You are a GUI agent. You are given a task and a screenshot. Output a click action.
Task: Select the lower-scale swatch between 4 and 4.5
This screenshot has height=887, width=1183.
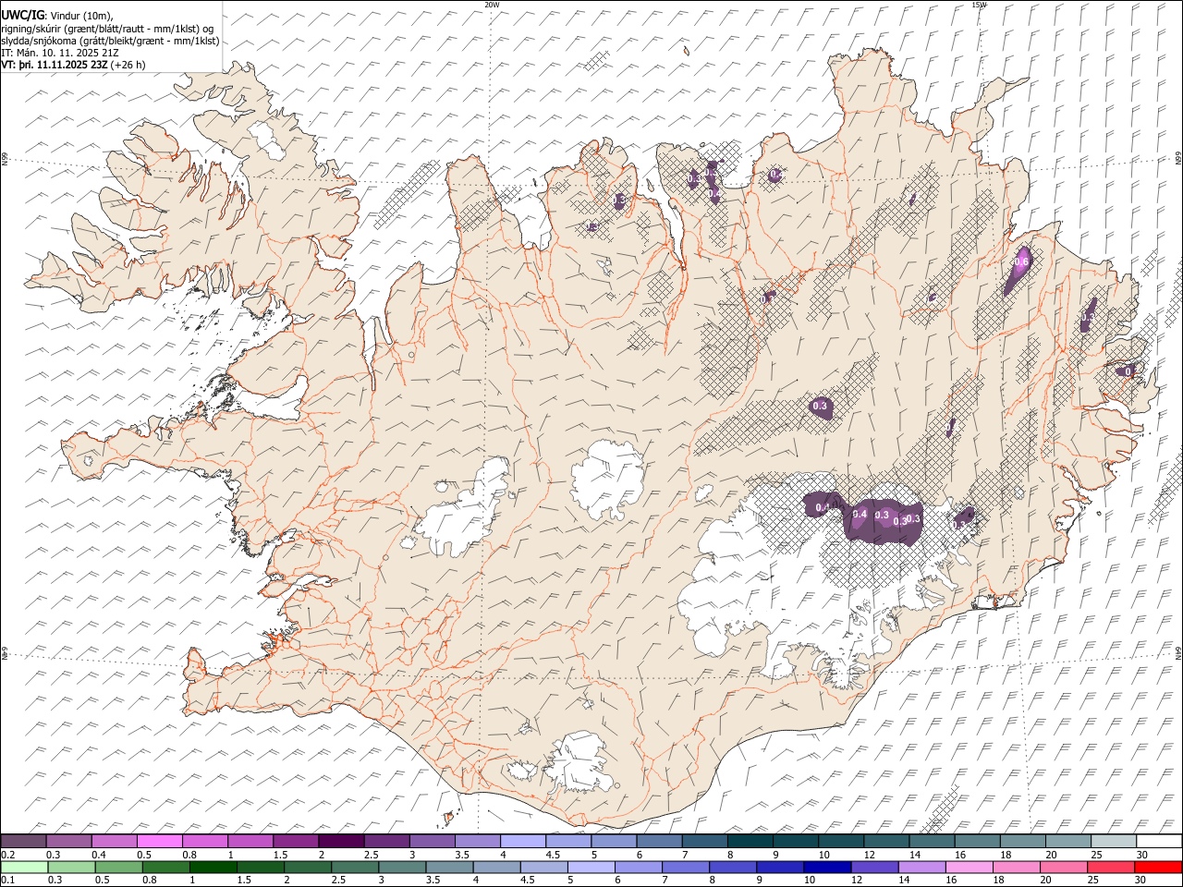click(x=496, y=867)
